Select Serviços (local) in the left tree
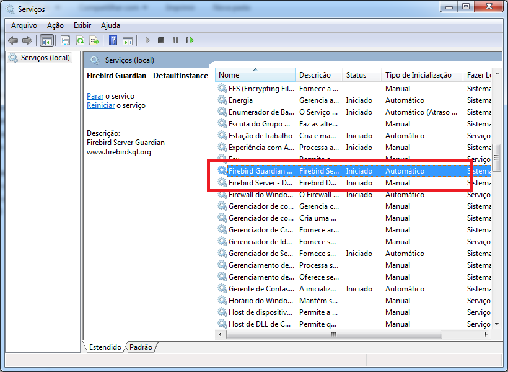508x372 pixels. [x=45, y=58]
